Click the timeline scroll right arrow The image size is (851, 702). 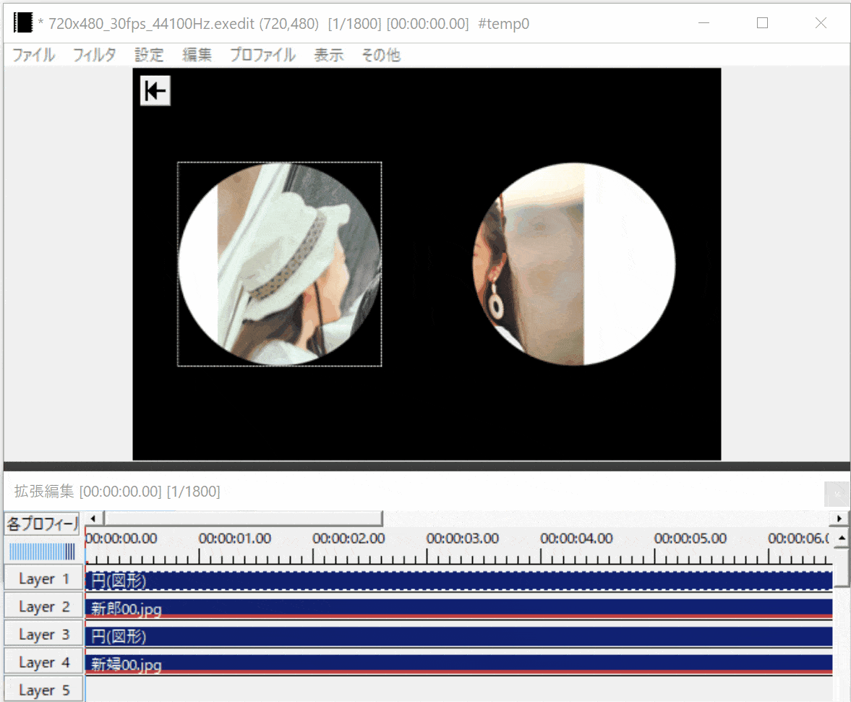pyautogui.click(x=840, y=518)
